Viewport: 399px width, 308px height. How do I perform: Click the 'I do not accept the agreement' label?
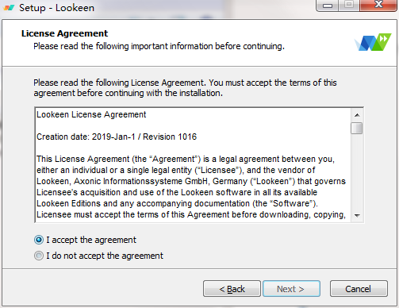point(105,256)
